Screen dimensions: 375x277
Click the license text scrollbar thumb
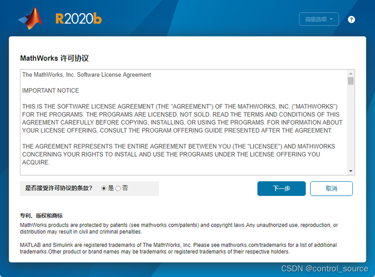(351, 81)
